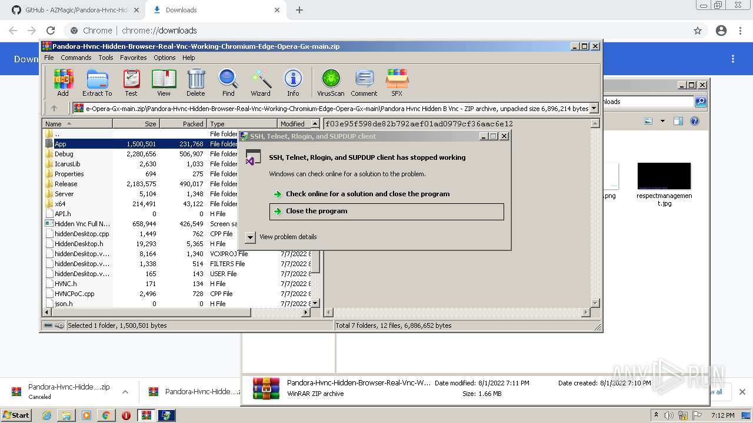Open the Commands menu
Screen dimensions: 753x423
click(x=76, y=58)
